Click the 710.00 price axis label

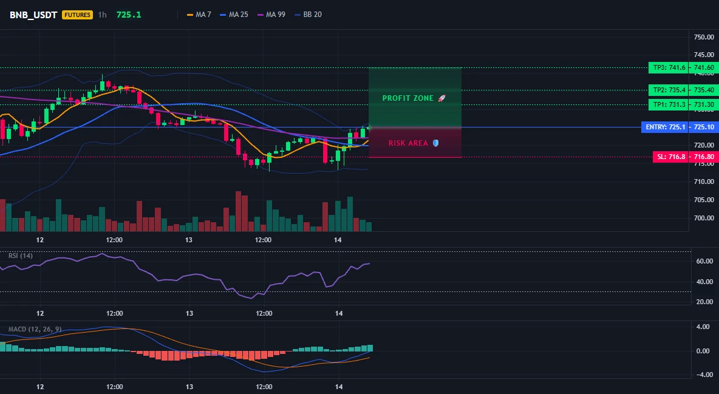[704, 182]
